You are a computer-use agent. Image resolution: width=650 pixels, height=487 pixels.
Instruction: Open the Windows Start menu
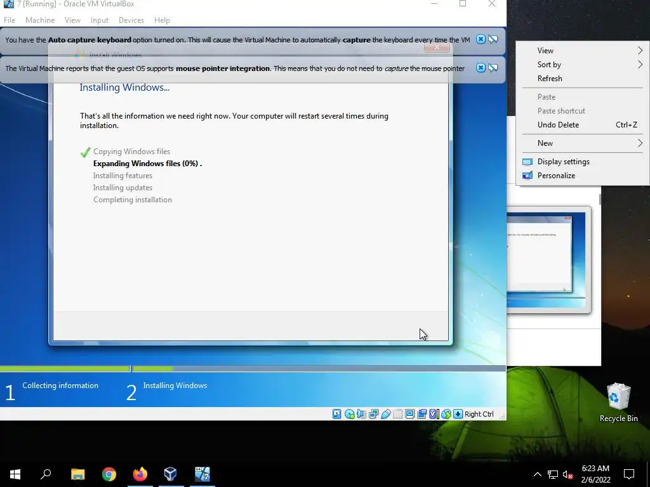click(15, 474)
